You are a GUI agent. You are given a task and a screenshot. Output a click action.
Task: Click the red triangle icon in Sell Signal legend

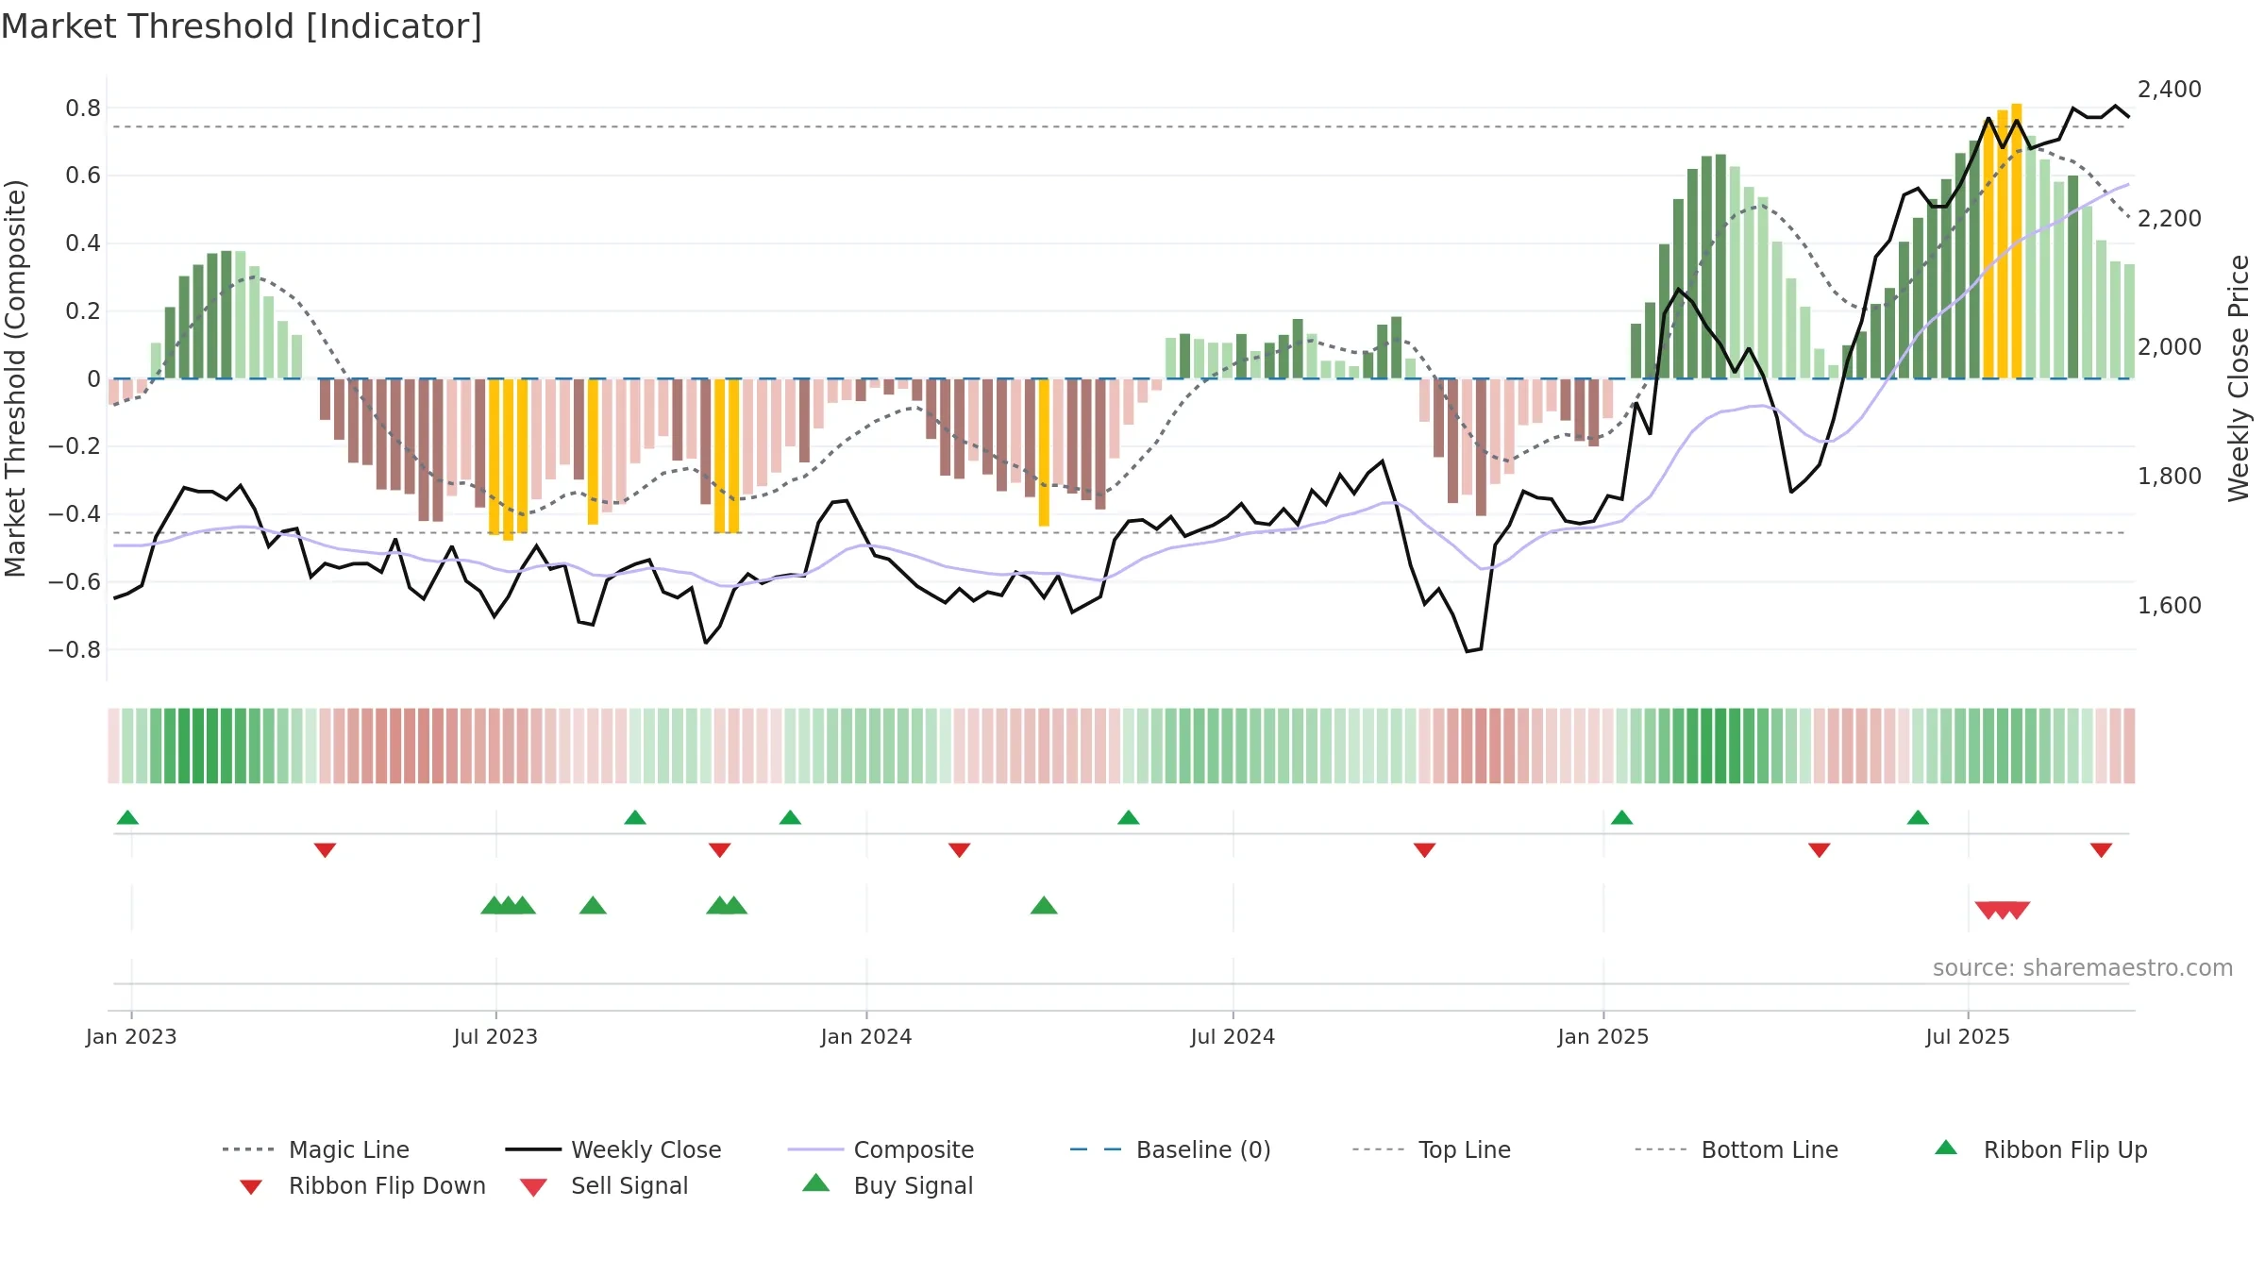point(533,1187)
